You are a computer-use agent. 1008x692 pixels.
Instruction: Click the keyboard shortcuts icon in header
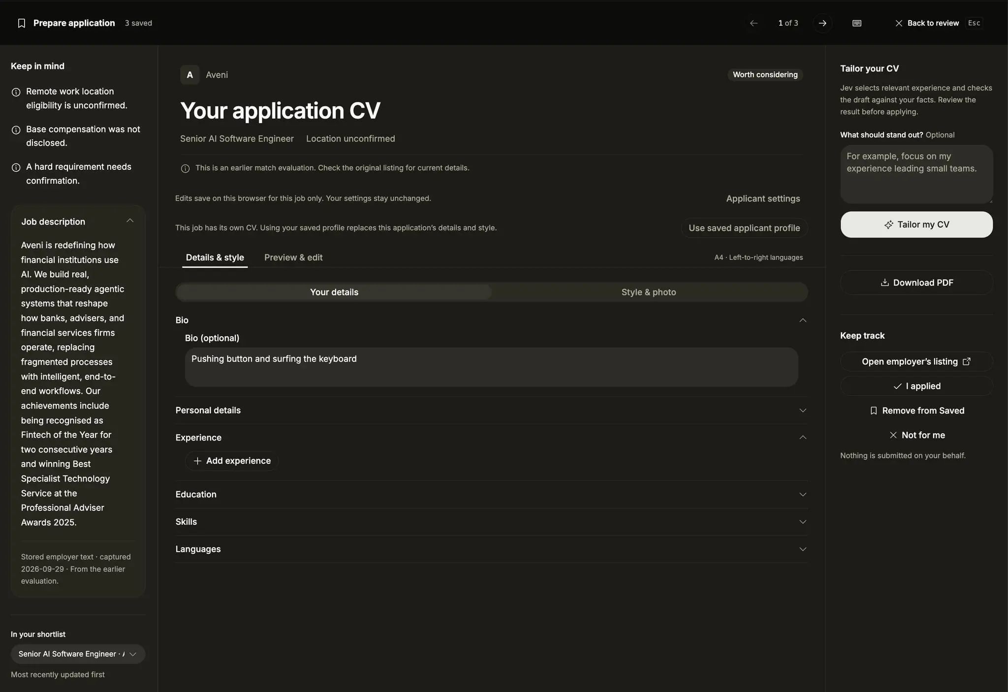(857, 23)
